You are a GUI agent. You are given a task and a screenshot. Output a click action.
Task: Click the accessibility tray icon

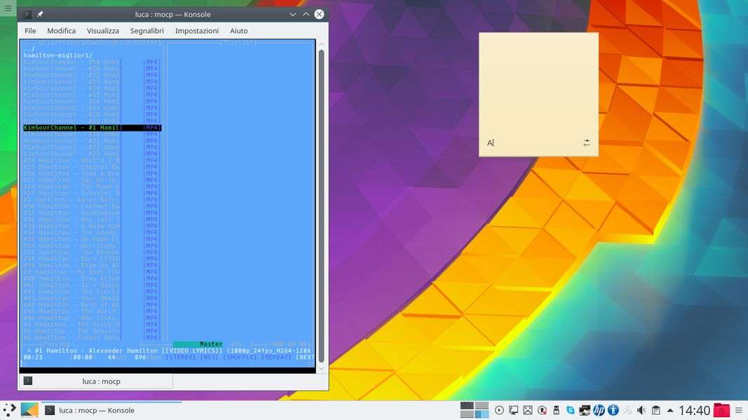pyautogui.click(x=613, y=410)
